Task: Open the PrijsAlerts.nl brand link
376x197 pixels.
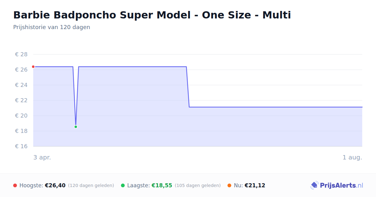Action: pos(337,185)
